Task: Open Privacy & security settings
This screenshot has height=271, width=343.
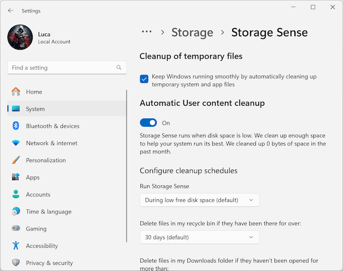Action: click(66, 263)
